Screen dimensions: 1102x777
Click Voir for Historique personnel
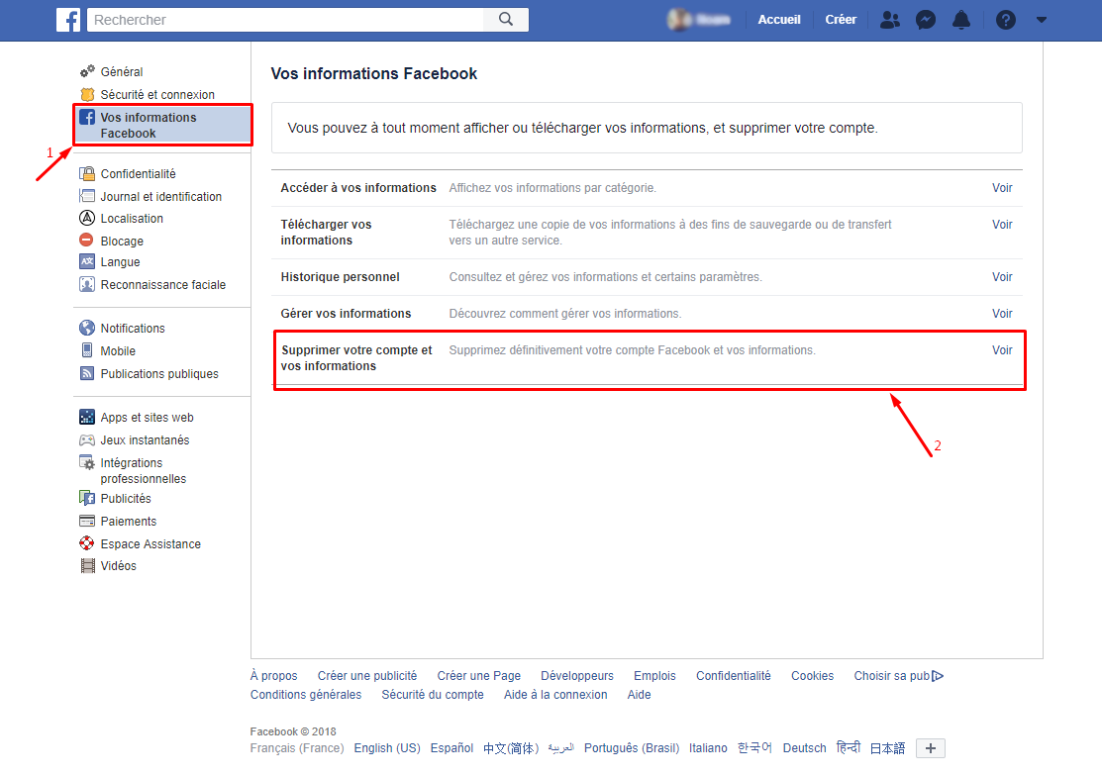click(1002, 277)
